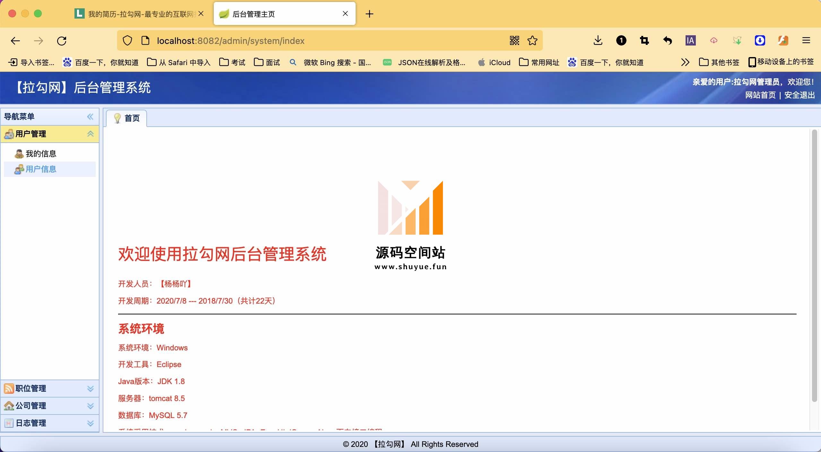Open the 其他书签 folder
This screenshot has height=452, width=821.
719,62
